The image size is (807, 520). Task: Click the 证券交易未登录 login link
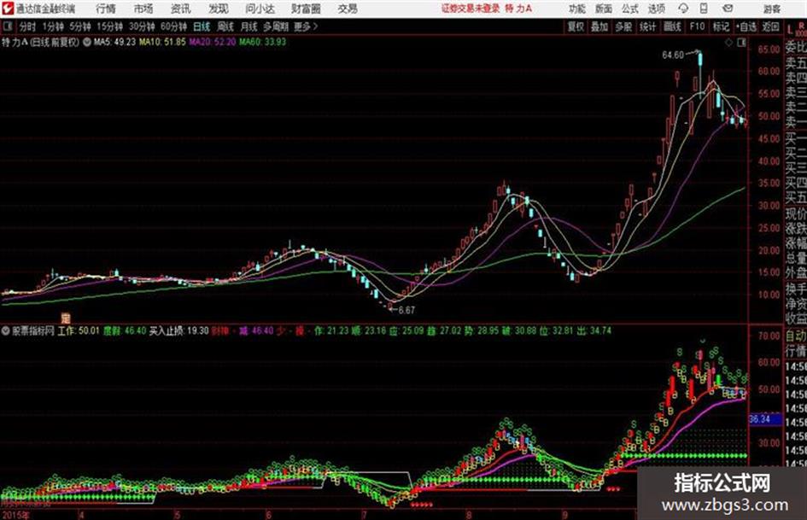pos(471,9)
